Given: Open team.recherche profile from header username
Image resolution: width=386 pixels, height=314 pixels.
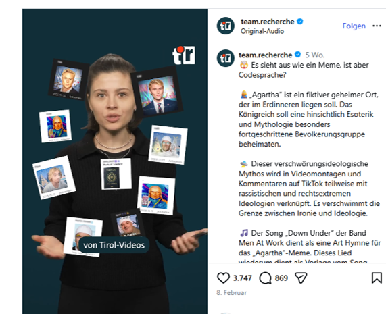Looking at the screenshot, I should 268,22.
